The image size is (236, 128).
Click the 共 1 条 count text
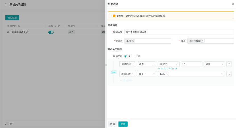tap(9, 124)
